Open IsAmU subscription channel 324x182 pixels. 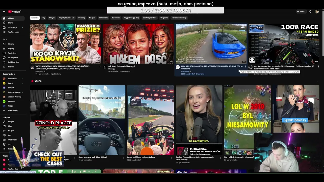(x=10, y=83)
